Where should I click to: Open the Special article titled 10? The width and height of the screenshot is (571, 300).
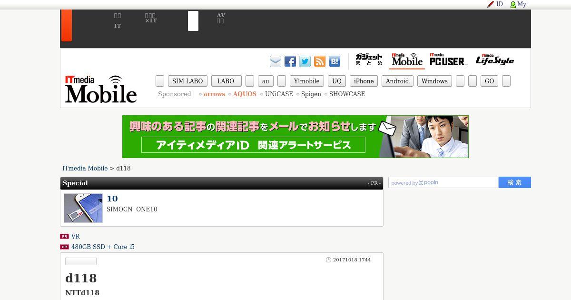112,199
